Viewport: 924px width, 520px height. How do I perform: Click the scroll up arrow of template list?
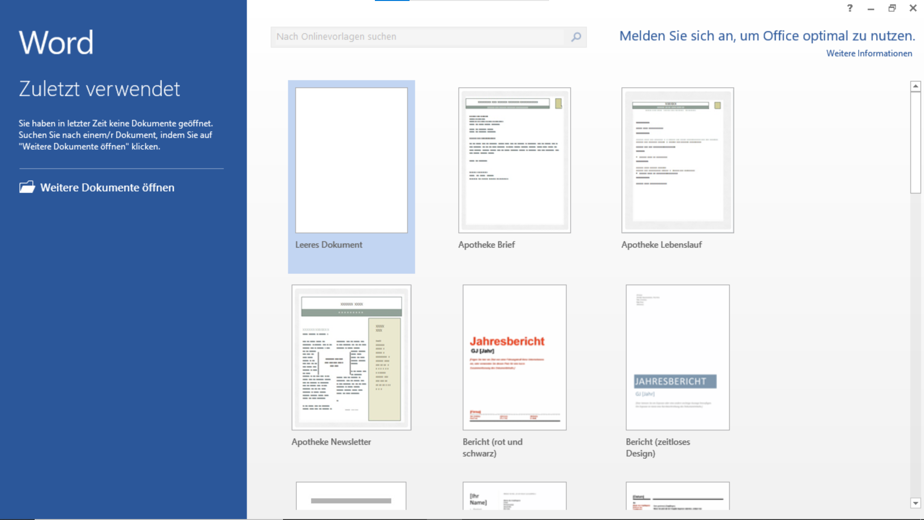pyautogui.click(x=915, y=86)
